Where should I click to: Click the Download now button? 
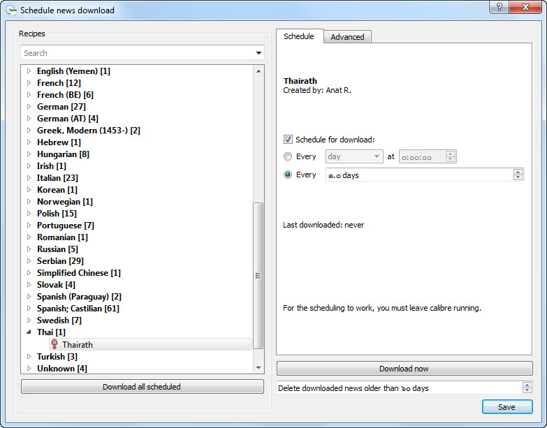pos(404,369)
